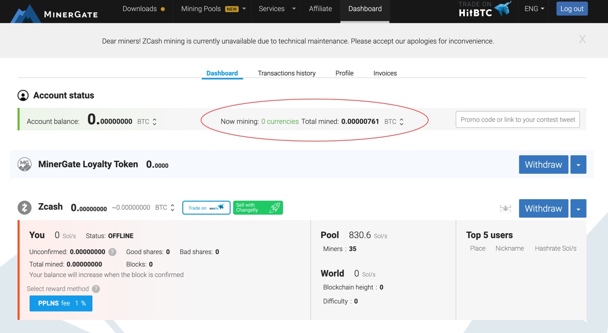Expand the Mining Pools dropdown
The image size is (608, 333).
pos(244,9)
